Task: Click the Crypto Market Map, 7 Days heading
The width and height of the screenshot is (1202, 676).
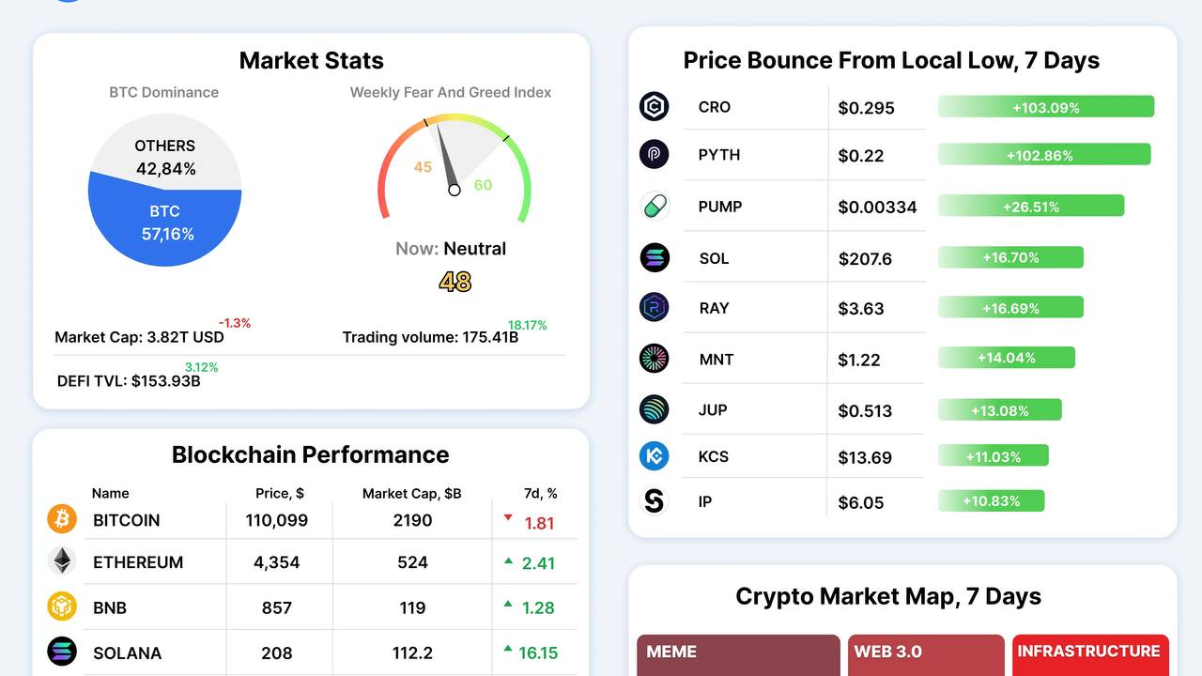Action: click(x=888, y=596)
